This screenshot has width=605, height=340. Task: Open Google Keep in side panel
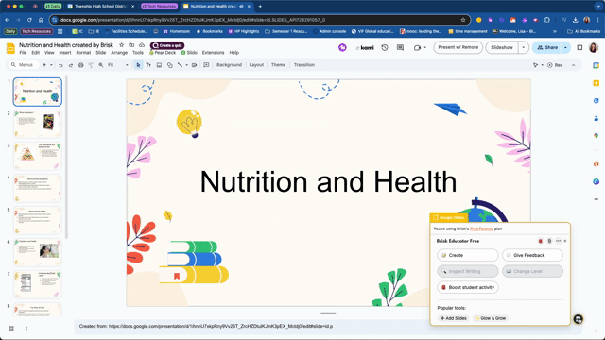596,83
